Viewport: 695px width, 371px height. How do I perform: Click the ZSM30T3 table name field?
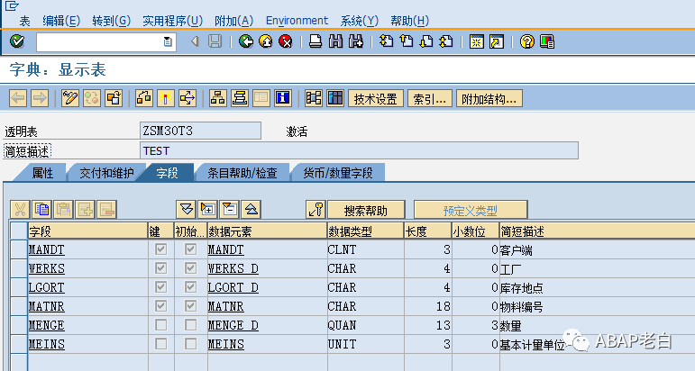tap(200, 131)
